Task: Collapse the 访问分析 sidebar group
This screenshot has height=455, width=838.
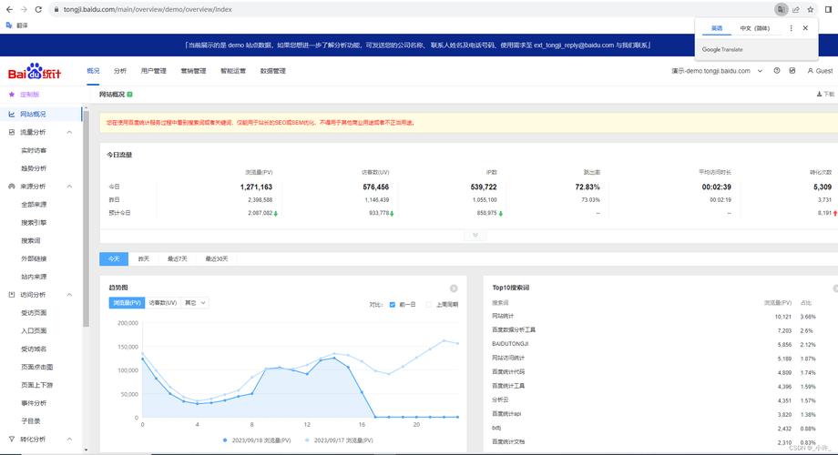Action: [x=69, y=295]
